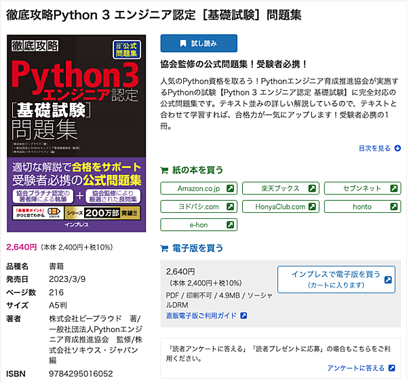Viewport: 407px width, 383px height.
Task: Click the 試し読み preview button
Action: coord(199,43)
